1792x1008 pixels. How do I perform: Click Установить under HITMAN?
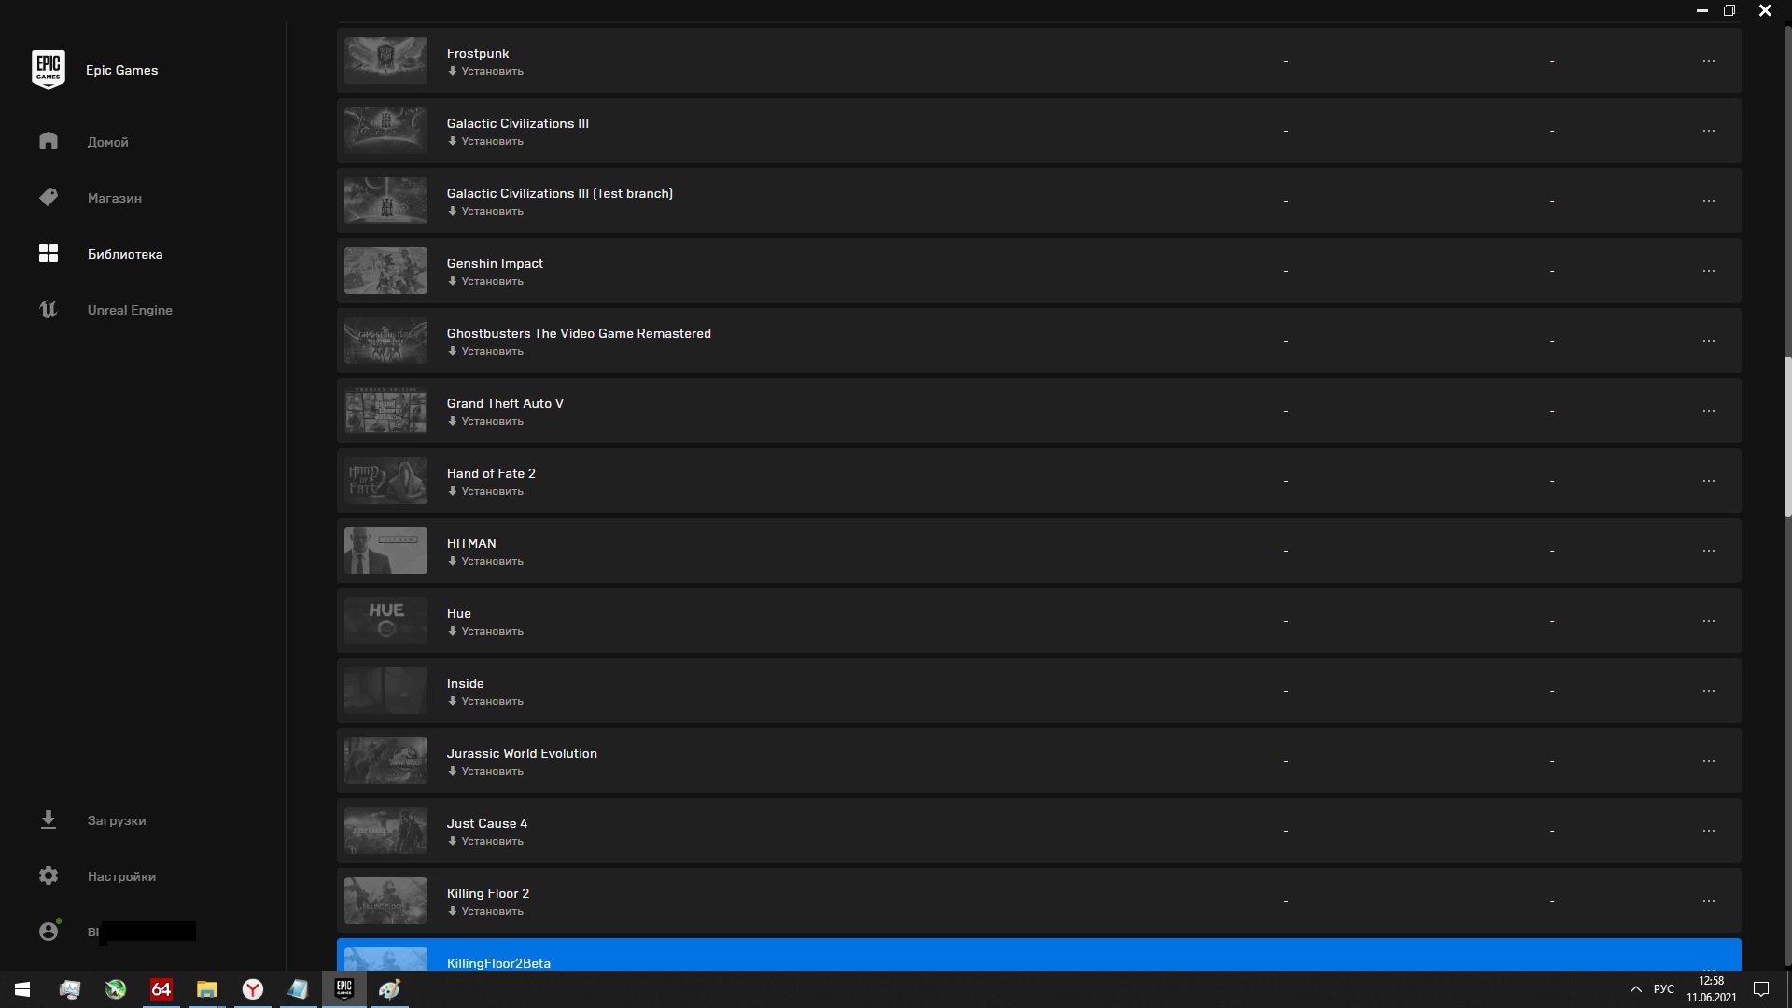pyautogui.click(x=485, y=561)
